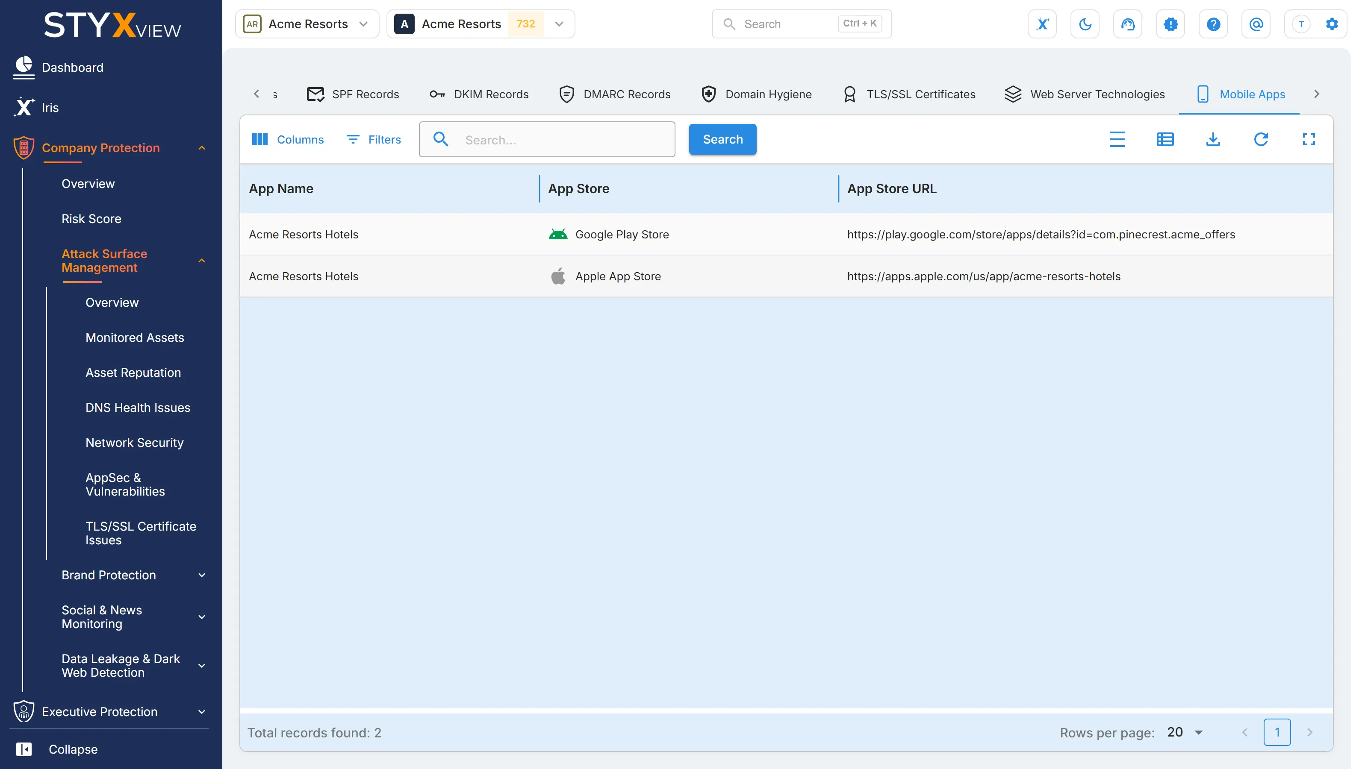Toggle dark mode moon icon
The height and width of the screenshot is (769, 1368).
click(1085, 24)
